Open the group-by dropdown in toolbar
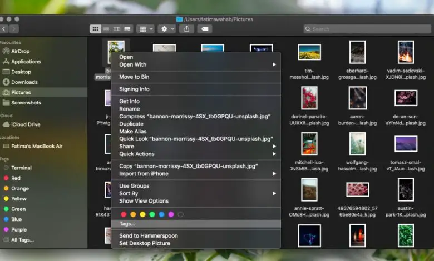Image resolution: width=434 pixels, height=261 pixels. [x=145, y=28]
